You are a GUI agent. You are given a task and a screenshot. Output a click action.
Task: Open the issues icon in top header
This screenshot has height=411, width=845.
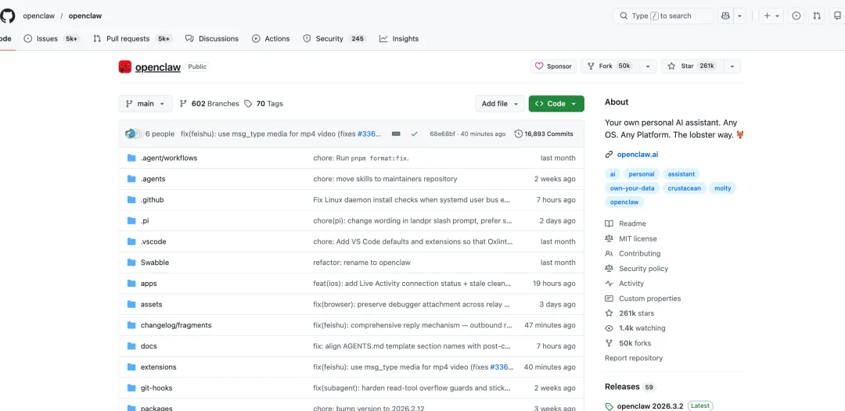796,16
